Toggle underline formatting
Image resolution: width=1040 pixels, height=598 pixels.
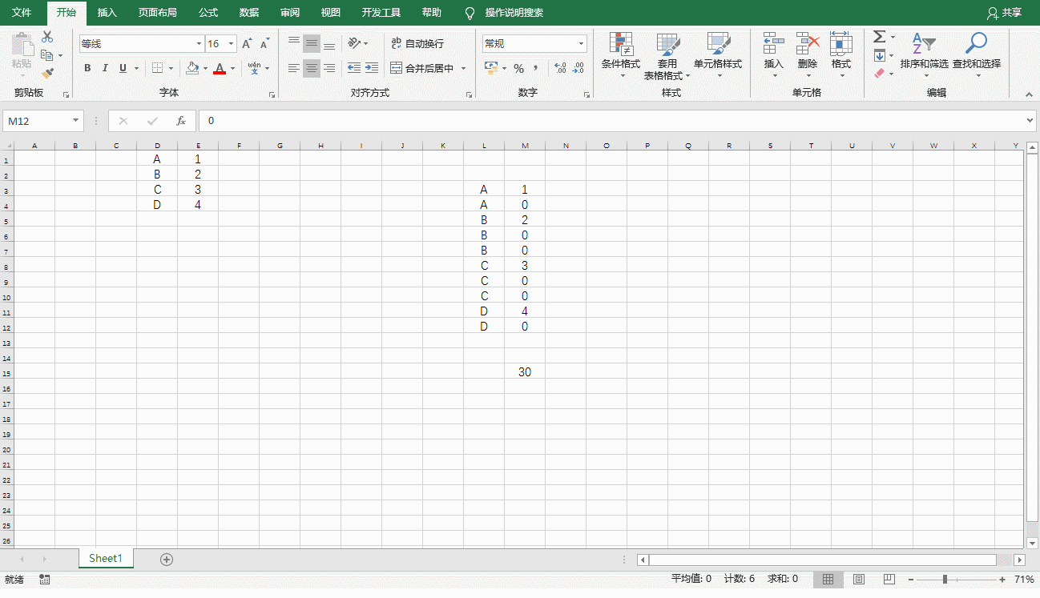coord(123,68)
